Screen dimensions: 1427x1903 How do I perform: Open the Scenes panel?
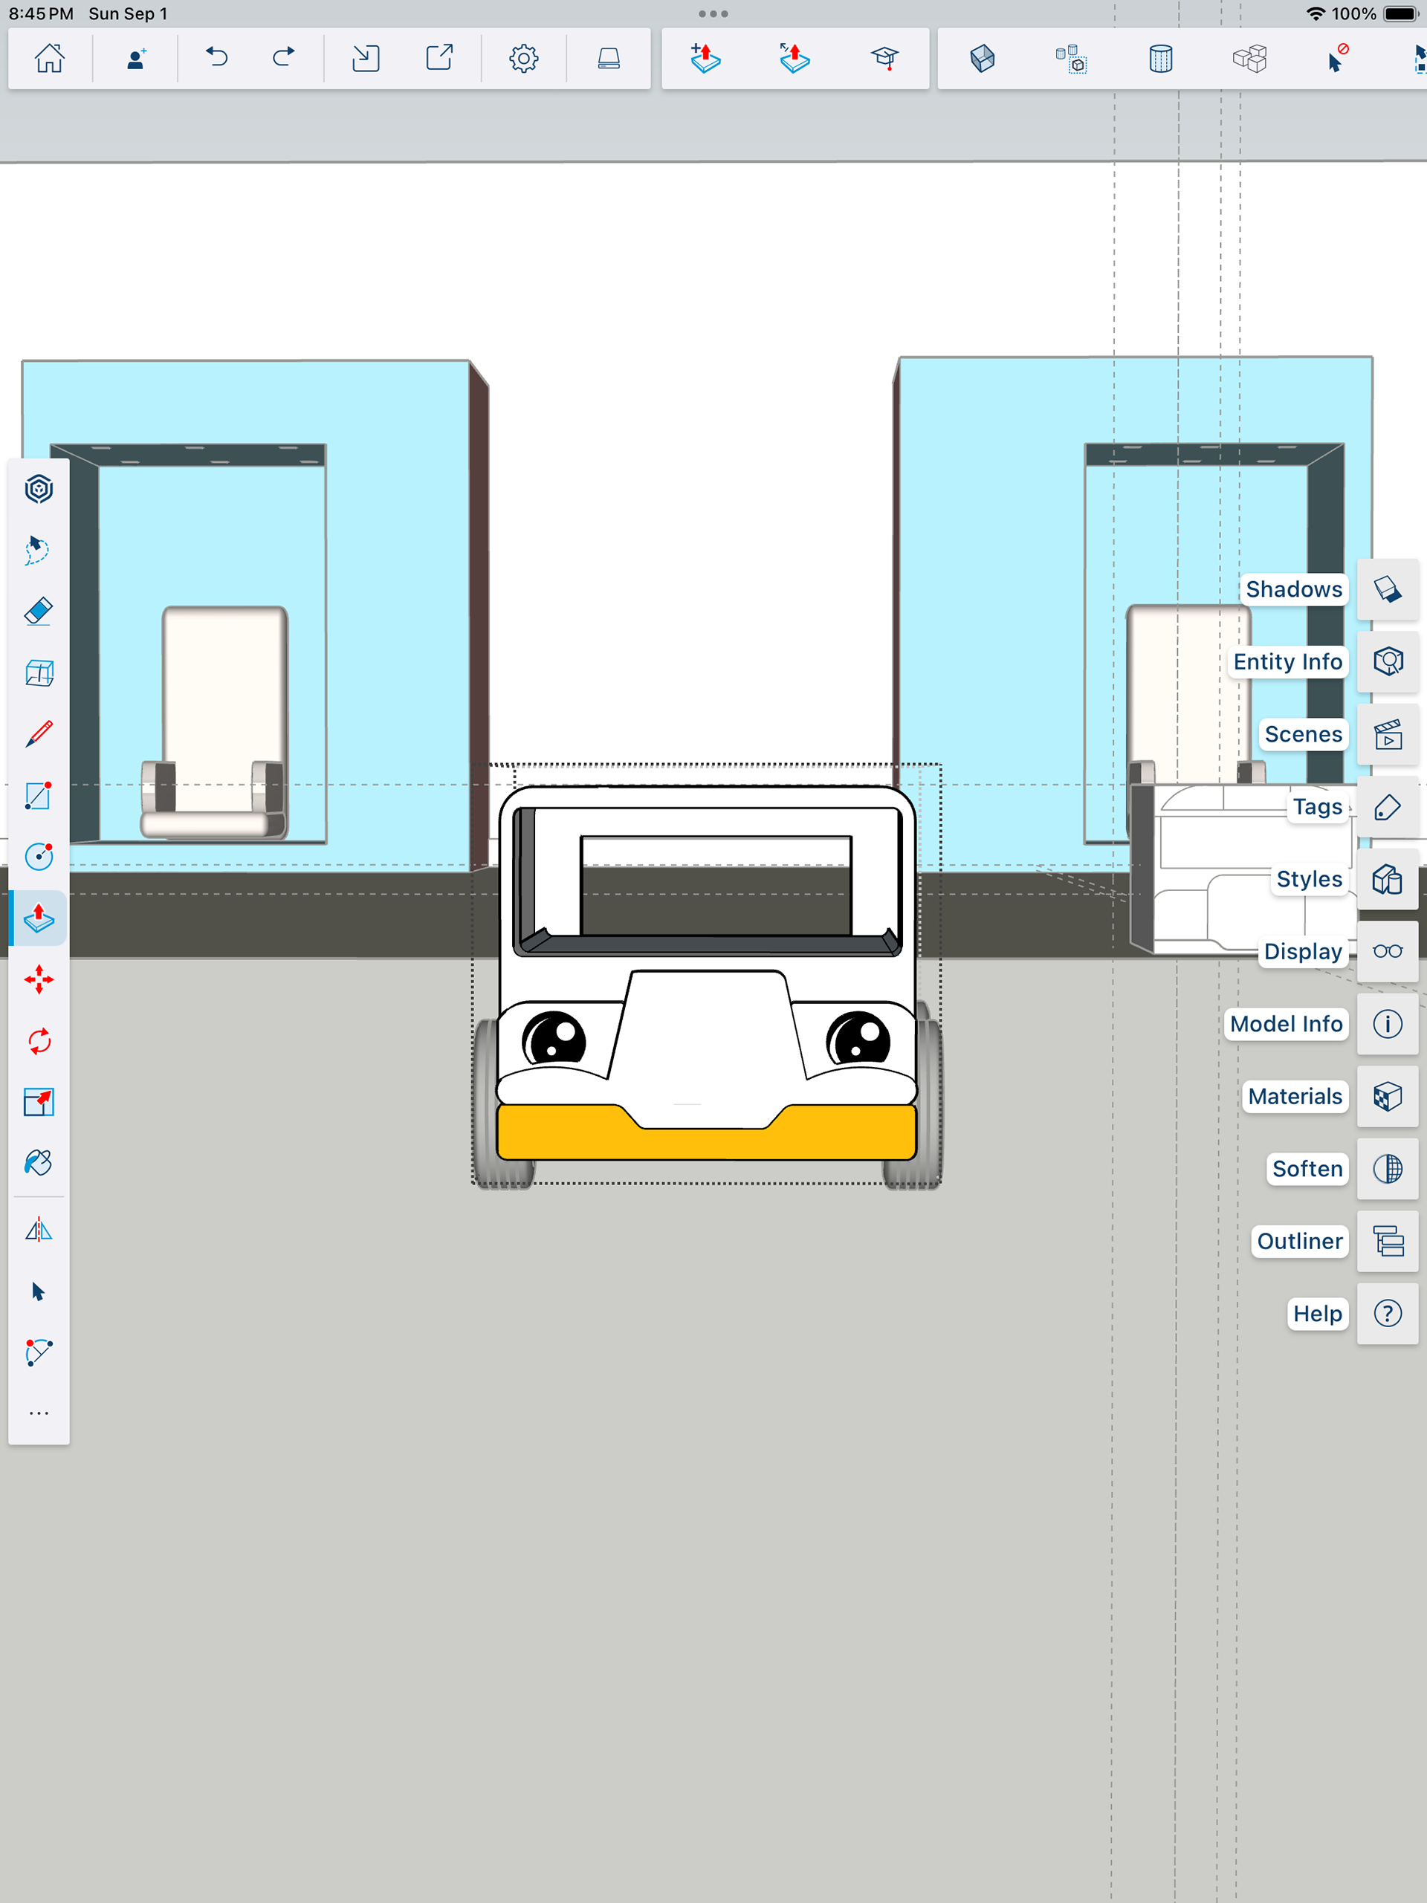tap(1388, 735)
